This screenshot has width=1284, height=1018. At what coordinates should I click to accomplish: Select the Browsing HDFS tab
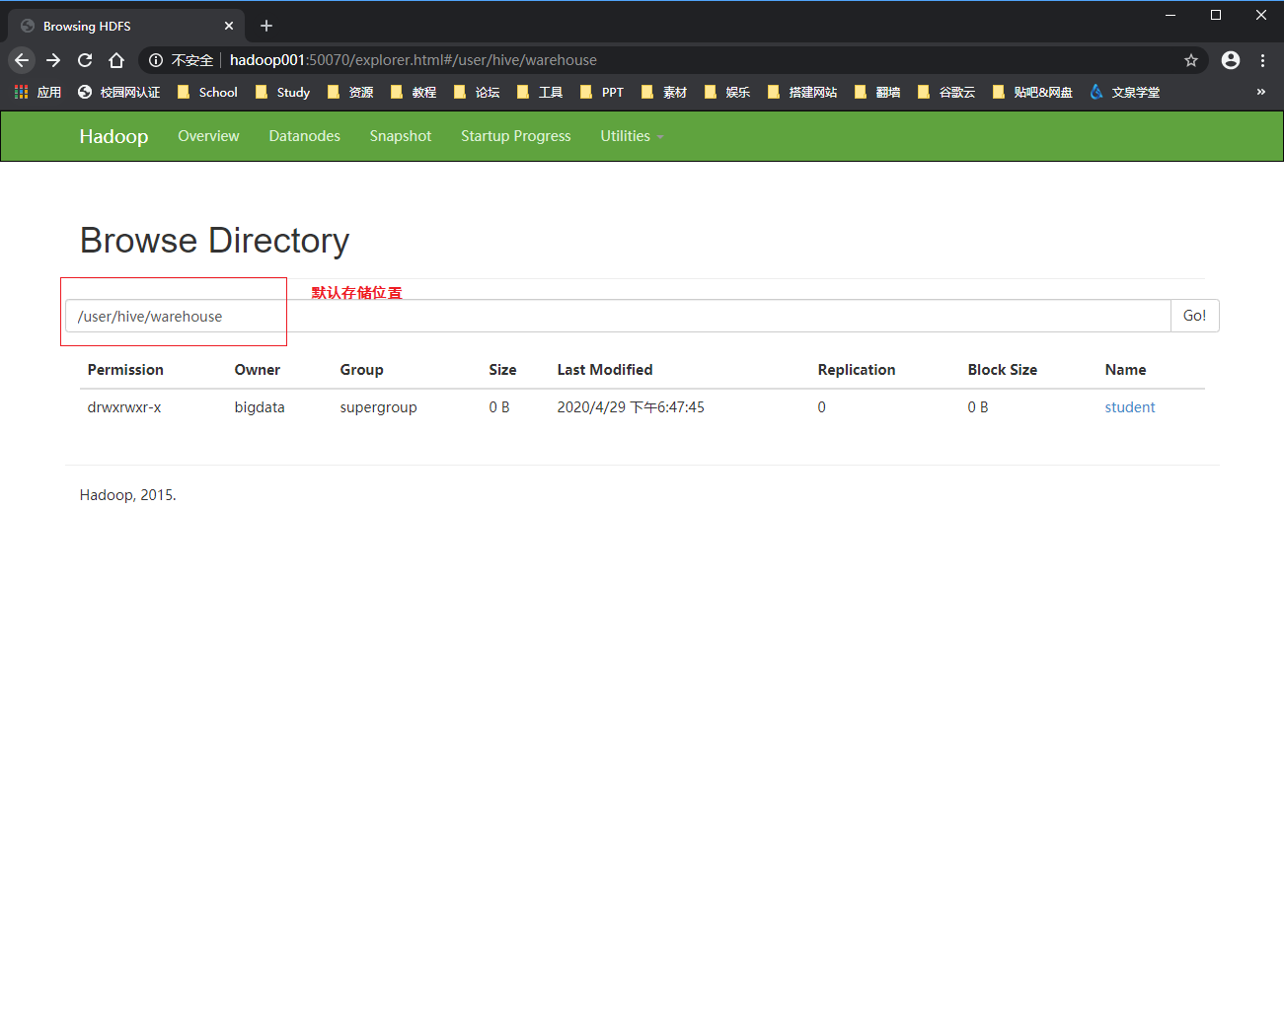point(127,26)
